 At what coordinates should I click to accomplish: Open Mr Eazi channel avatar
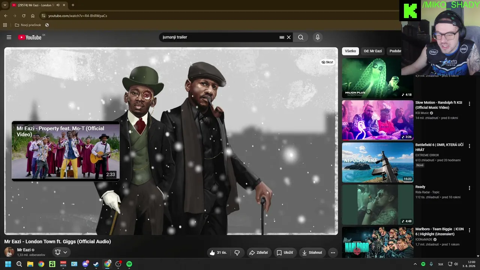[x=9, y=252]
